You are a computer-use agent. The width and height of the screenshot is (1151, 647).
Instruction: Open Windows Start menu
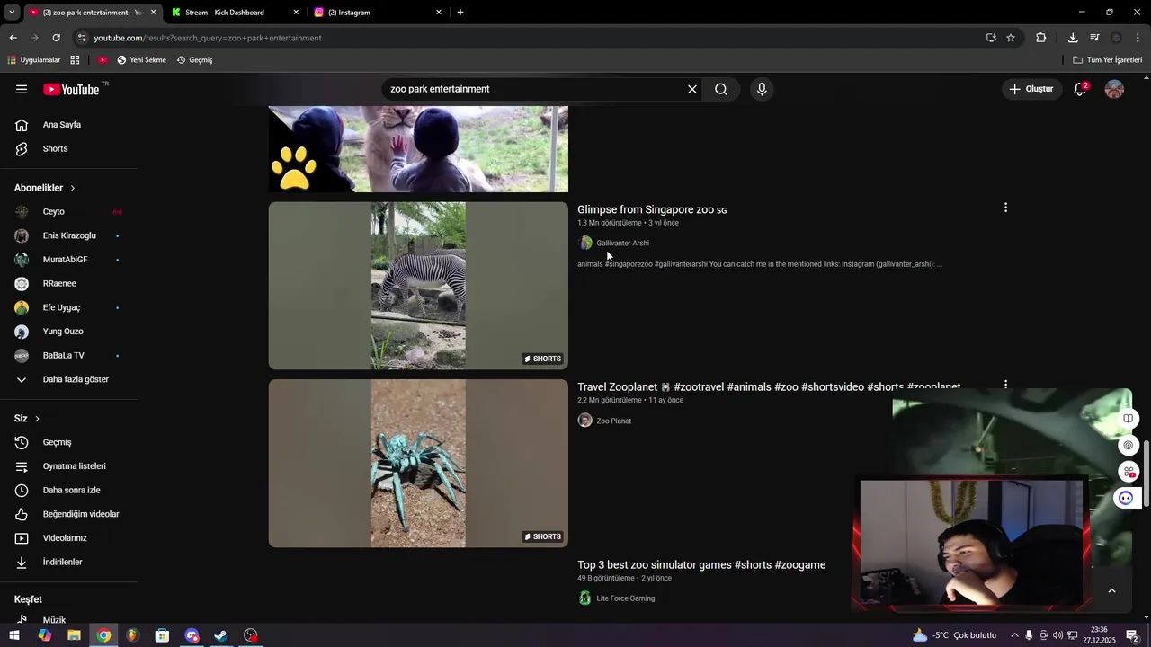[x=15, y=635]
